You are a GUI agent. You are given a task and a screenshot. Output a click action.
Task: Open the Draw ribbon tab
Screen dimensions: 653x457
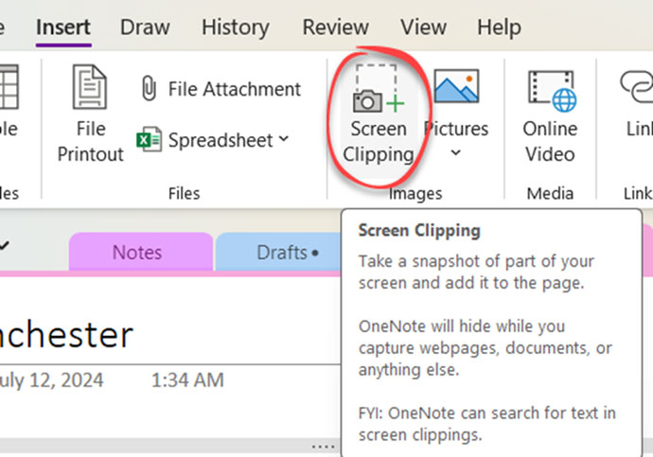pos(145,27)
